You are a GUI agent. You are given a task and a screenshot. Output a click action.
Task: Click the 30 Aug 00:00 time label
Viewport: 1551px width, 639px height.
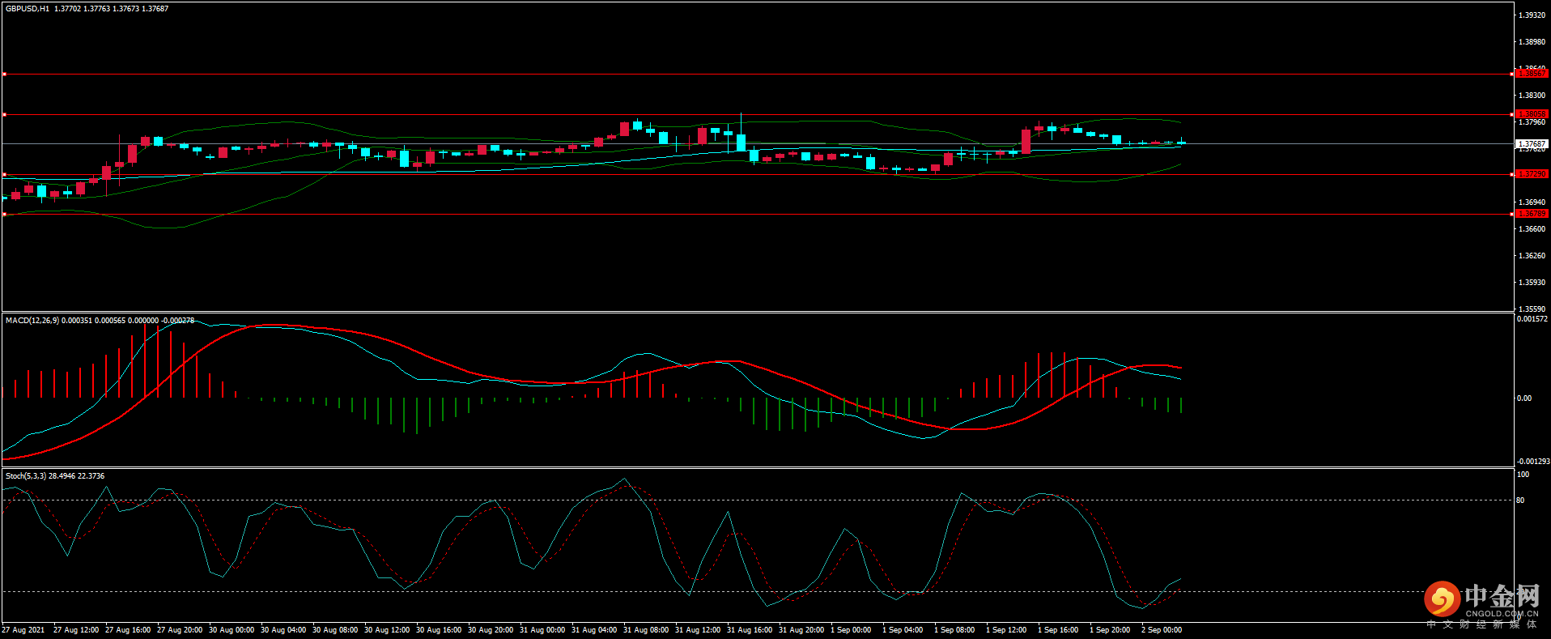232,630
